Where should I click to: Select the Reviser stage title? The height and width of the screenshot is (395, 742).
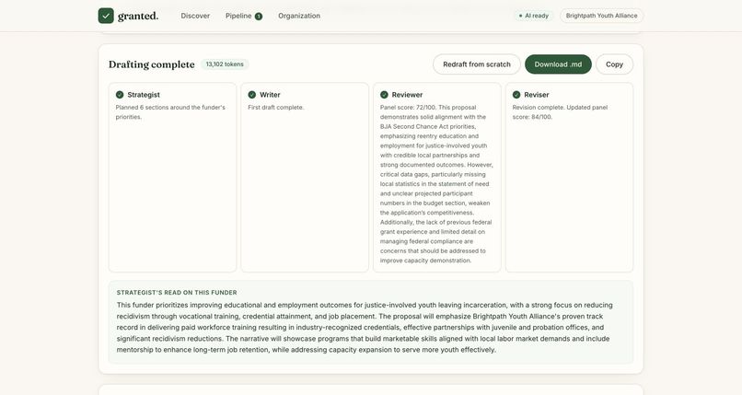coord(536,95)
